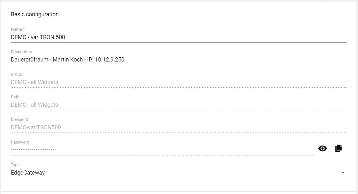The height and width of the screenshot is (194, 358).
Task: Click the Type field label
Action: (x=15, y=165)
